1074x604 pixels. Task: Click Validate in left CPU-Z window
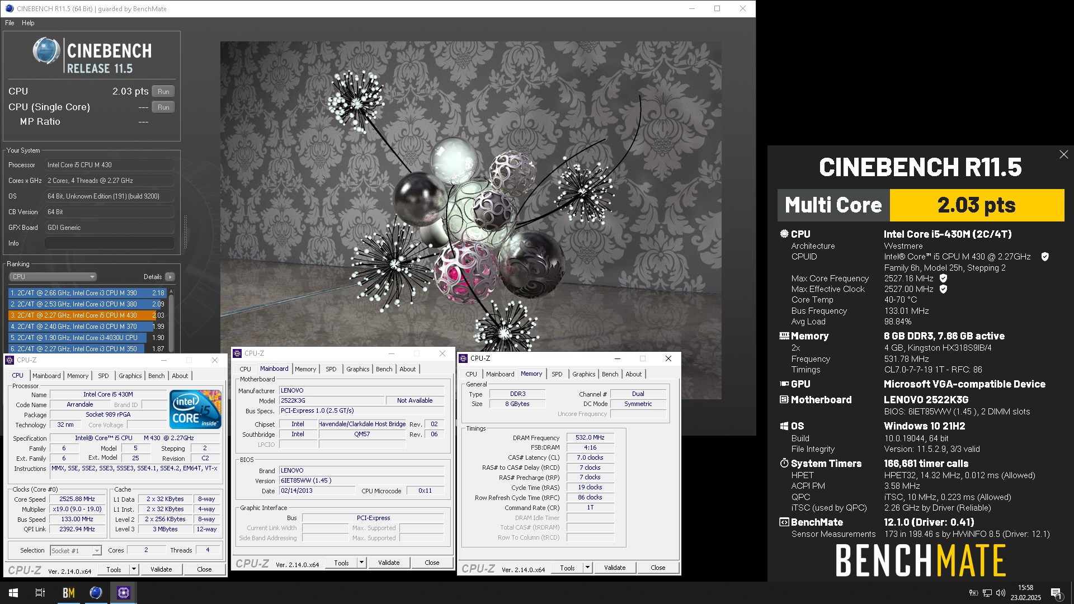tap(161, 569)
